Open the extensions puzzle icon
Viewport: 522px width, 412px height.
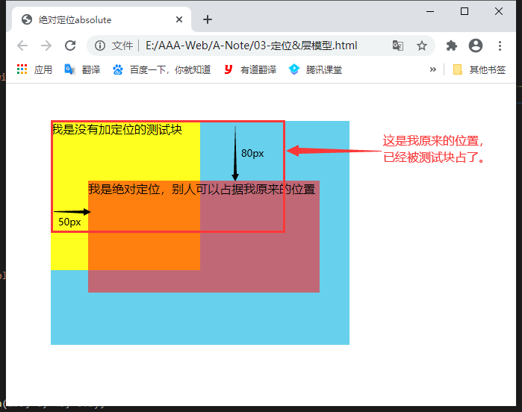(x=451, y=46)
